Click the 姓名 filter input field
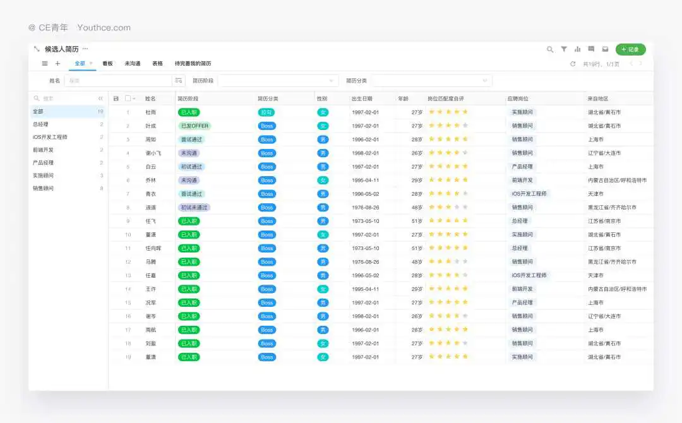 tap(118, 81)
